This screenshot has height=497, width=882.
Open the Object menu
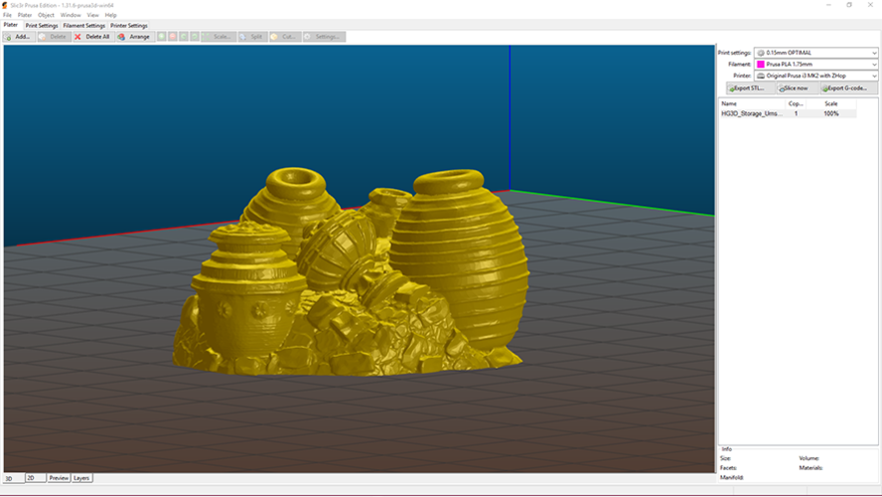tap(46, 15)
